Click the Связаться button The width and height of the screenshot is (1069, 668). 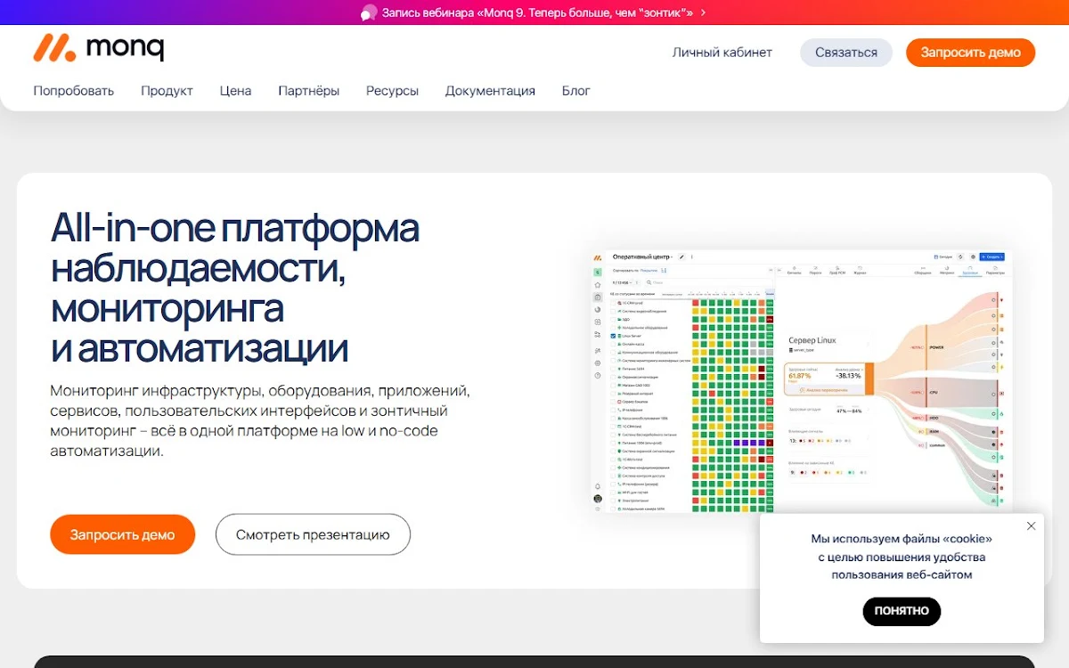(x=846, y=53)
